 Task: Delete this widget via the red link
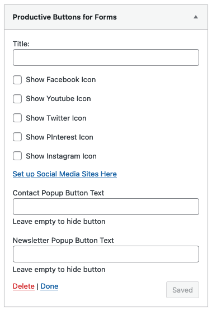coord(23,286)
